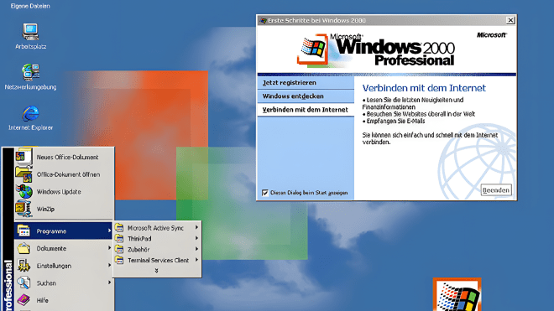Click the 'Verbinden mit dem Internet' heading link
The height and width of the screenshot is (311, 554).
[424, 88]
